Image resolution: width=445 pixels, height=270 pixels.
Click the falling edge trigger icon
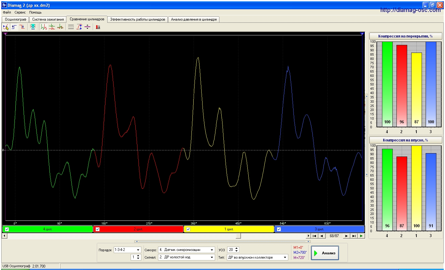pyautogui.click(x=22, y=27)
